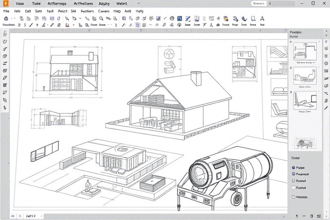Open the small dropdown arrow in second toolbar row
The height and width of the screenshot is (220, 330).
[73, 25]
